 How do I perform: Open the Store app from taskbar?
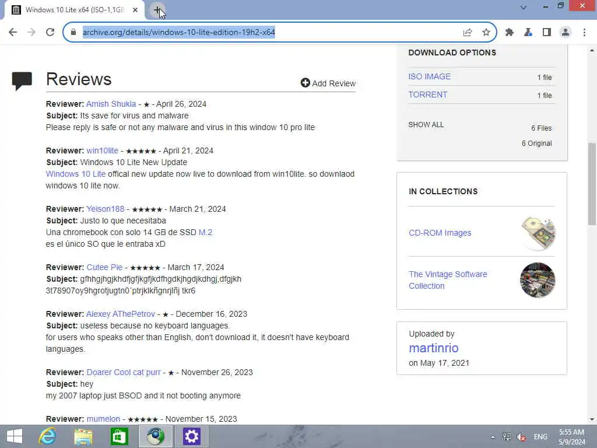(x=119, y=436)
